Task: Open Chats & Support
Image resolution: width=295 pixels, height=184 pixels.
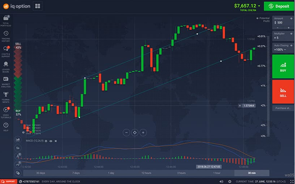Action: tap(6, 50)
